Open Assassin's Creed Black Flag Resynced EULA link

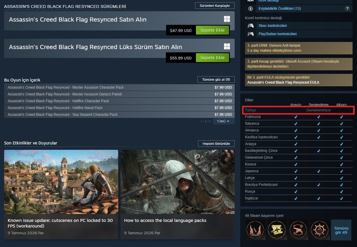click(x=283, y=82)
